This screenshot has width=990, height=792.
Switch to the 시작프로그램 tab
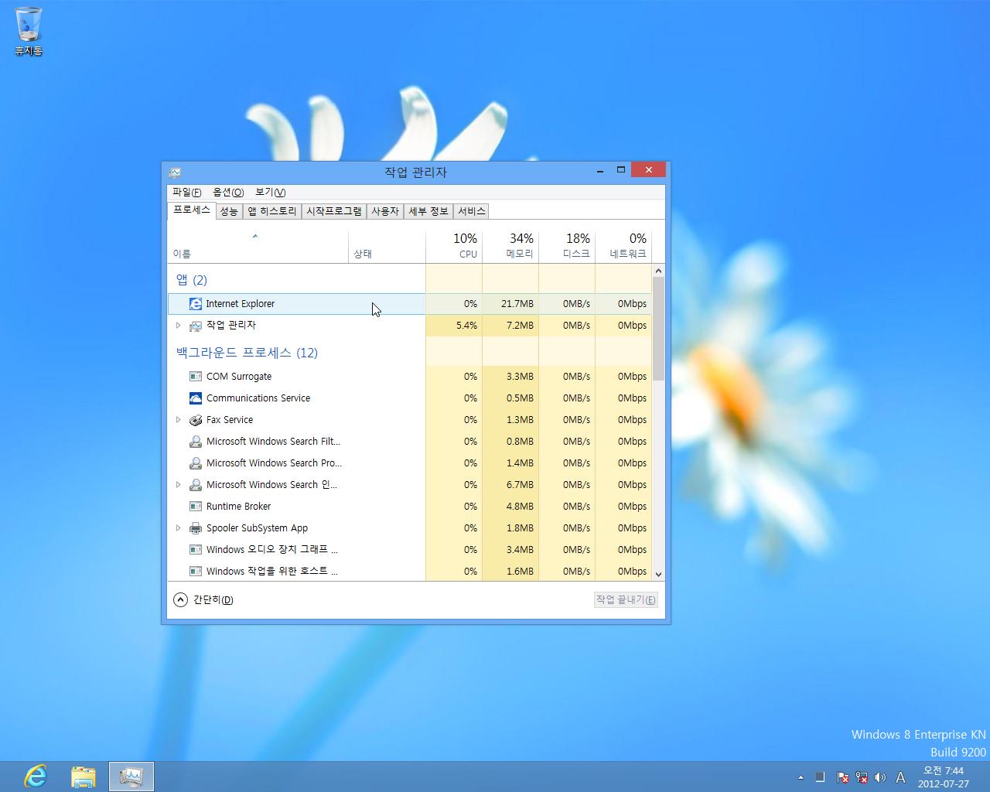click(x=334, y=211)
